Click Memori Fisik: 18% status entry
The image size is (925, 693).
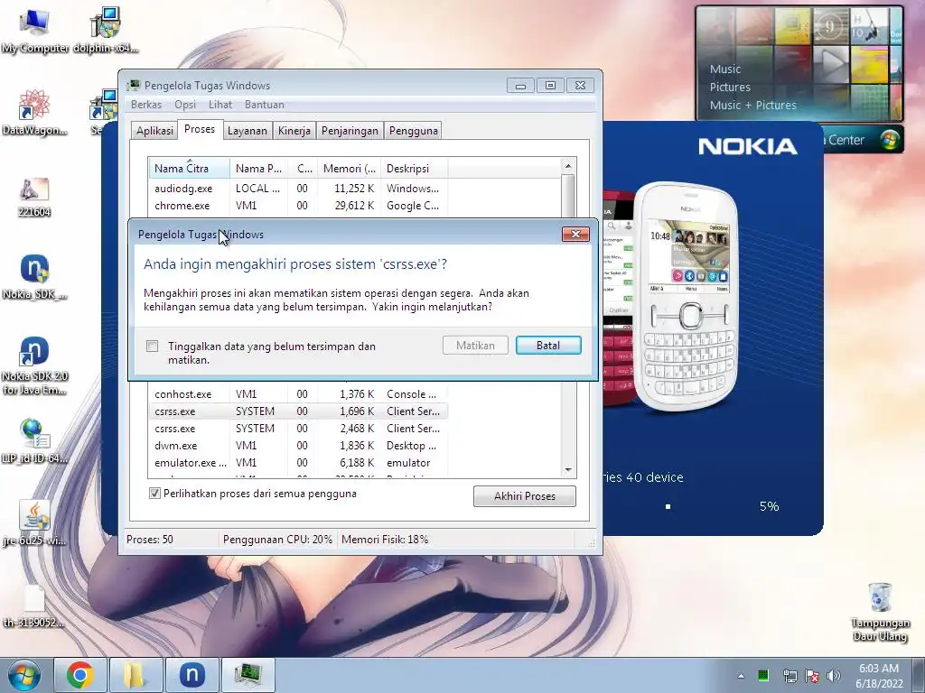(385, 540)
